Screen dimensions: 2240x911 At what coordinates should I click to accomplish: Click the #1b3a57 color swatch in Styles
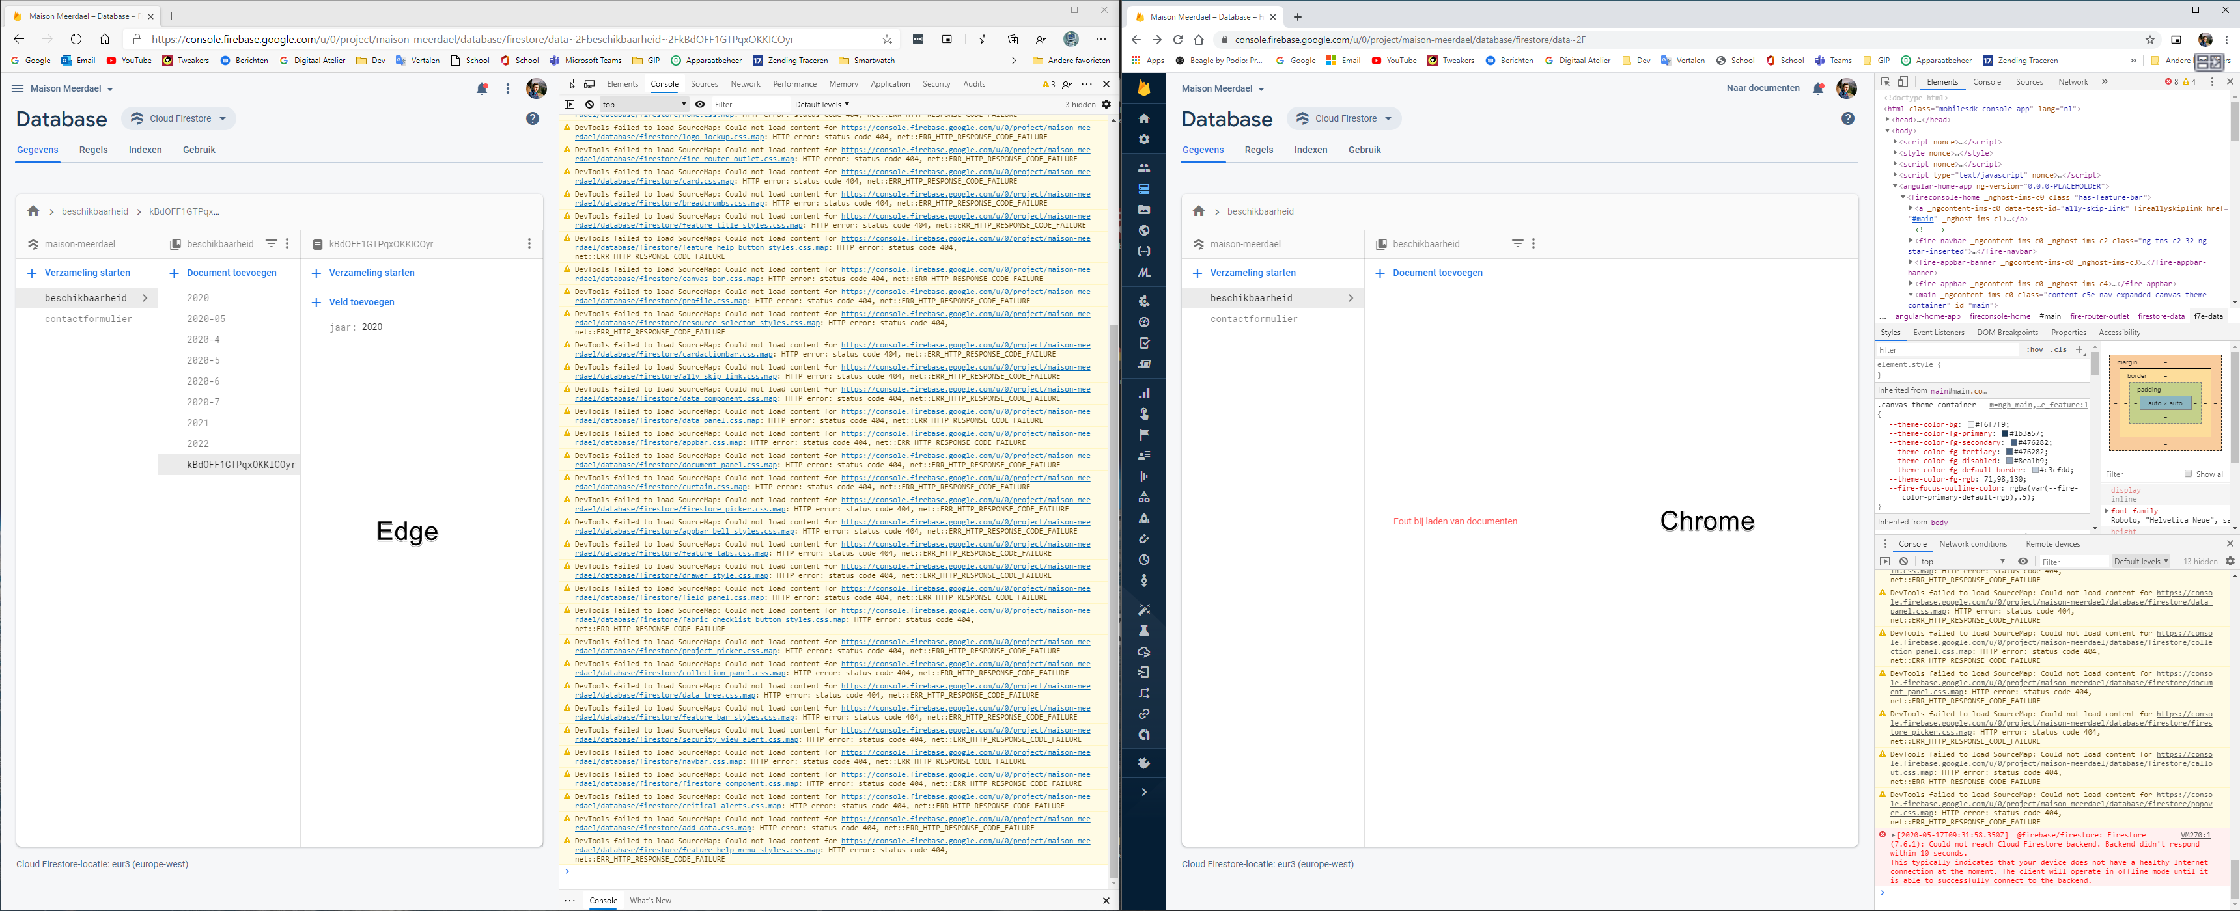coord(2006,434)
